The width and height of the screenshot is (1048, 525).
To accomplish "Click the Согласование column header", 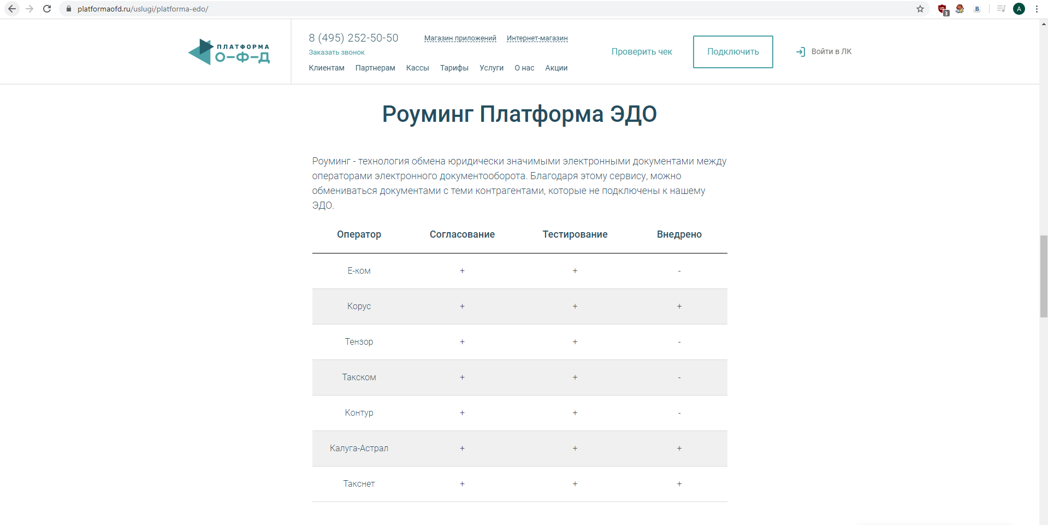I will pos(462,234).
